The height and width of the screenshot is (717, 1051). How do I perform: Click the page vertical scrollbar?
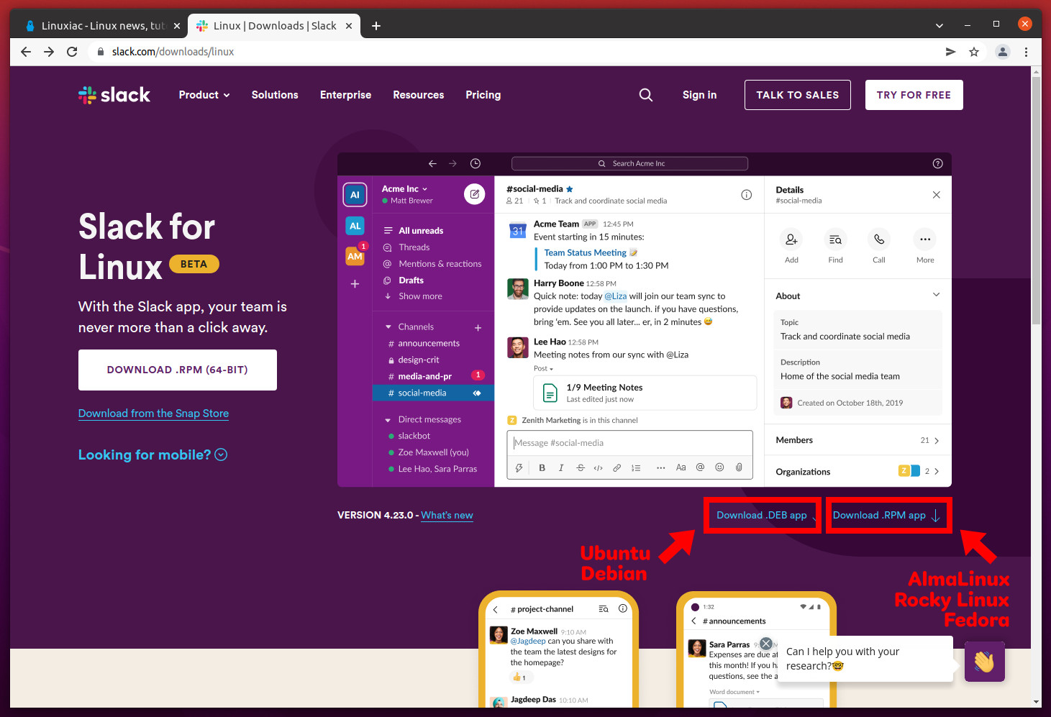point(1036,201)
